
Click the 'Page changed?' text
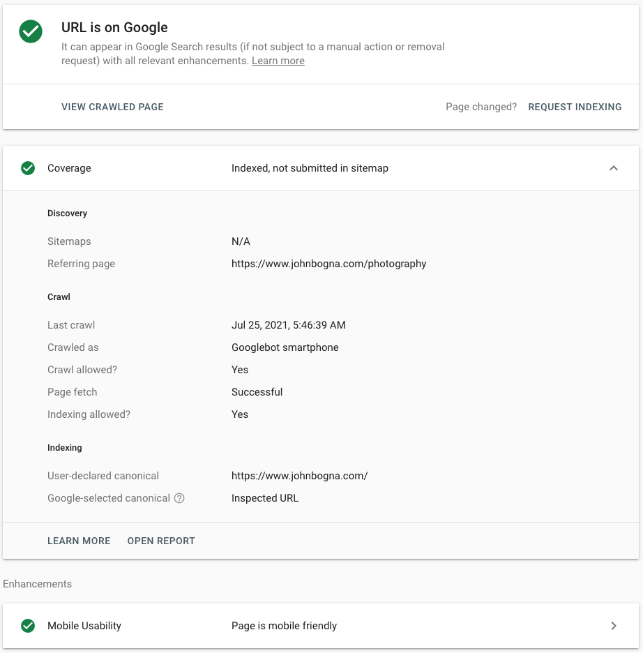point(481,107)
